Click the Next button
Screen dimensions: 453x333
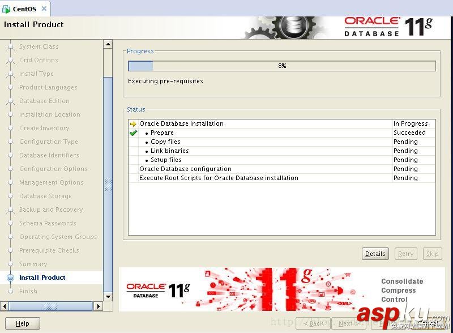(x=349, y=323)
